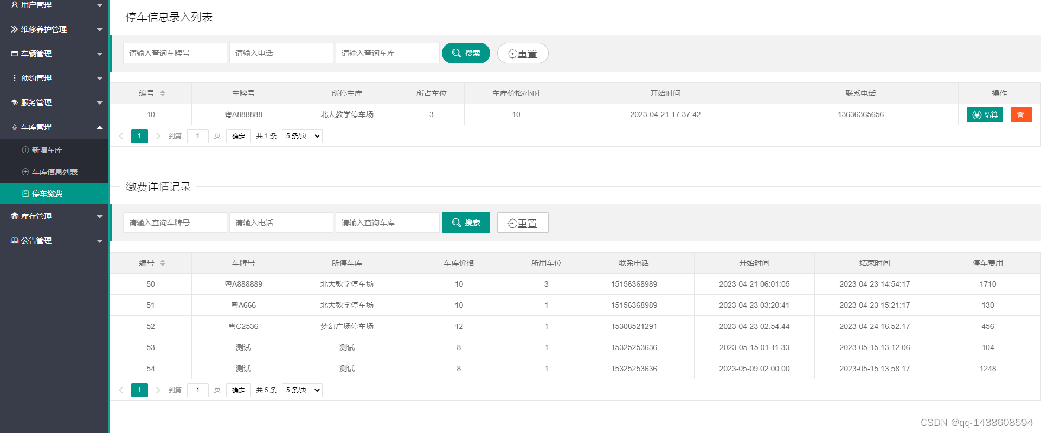Click garage cell 梦幻广场停车场
The height and width of the screenshot is (433, 1041).
[347, 326]
